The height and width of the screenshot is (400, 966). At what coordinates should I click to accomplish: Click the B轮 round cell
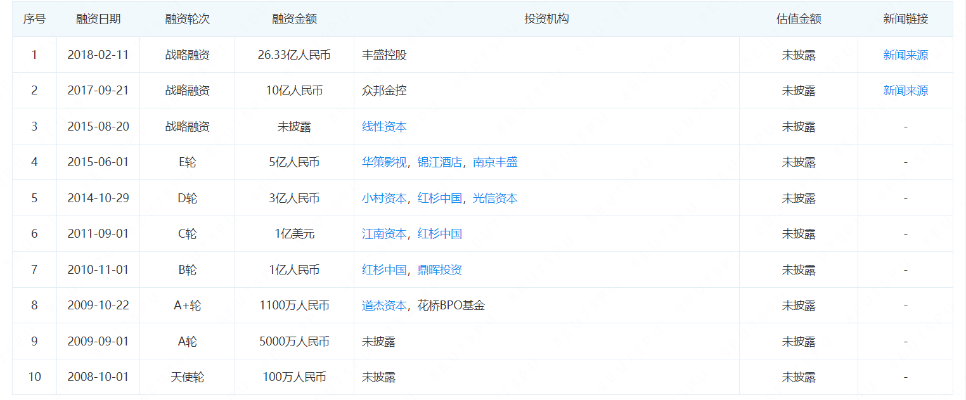tap(187, 270)
